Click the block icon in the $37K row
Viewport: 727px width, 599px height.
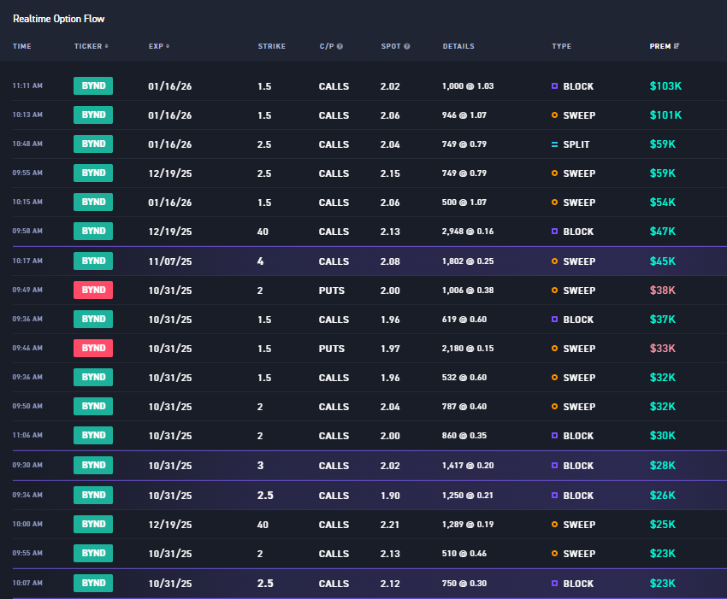point(554,320)
